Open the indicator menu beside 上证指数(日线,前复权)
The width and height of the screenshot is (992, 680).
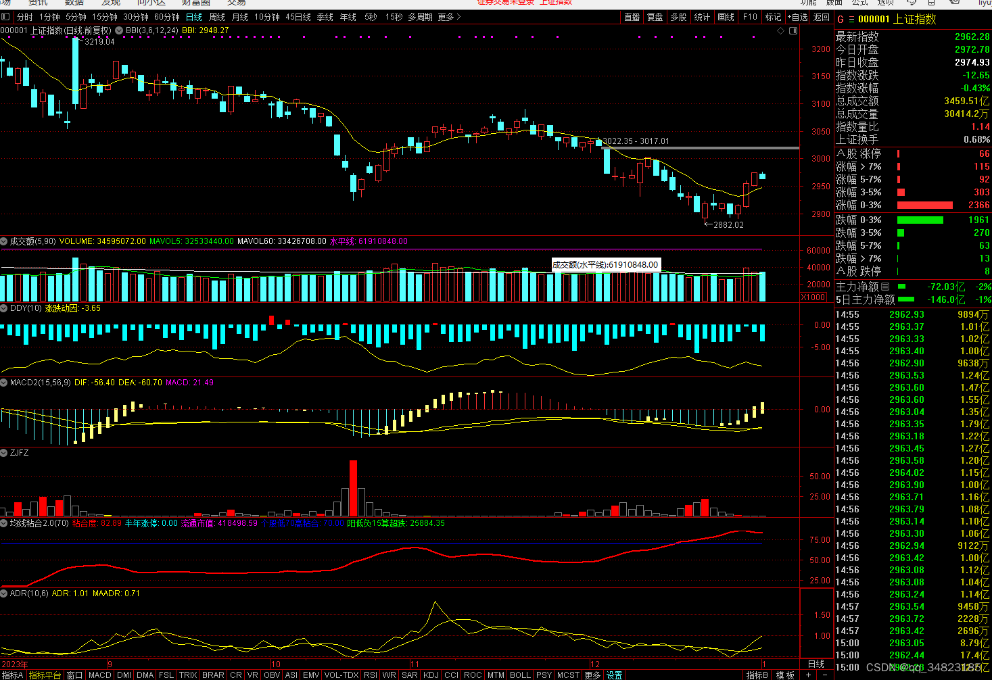[x=120, y=30]
